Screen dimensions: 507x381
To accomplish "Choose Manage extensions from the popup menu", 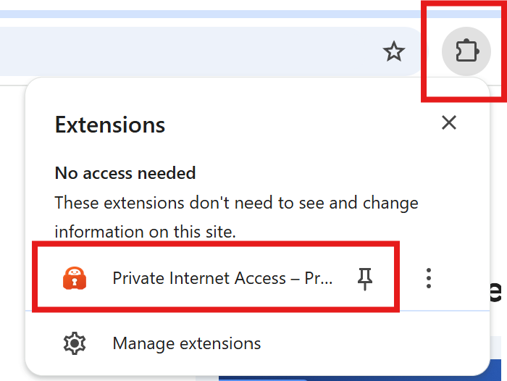I will pyautogui.click(x=186, y=343).
